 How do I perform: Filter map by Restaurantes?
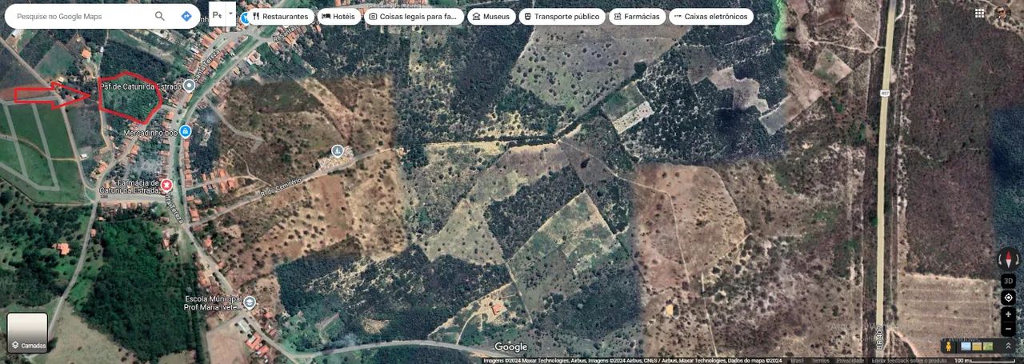pyautogui.click(x=279, y=16)
